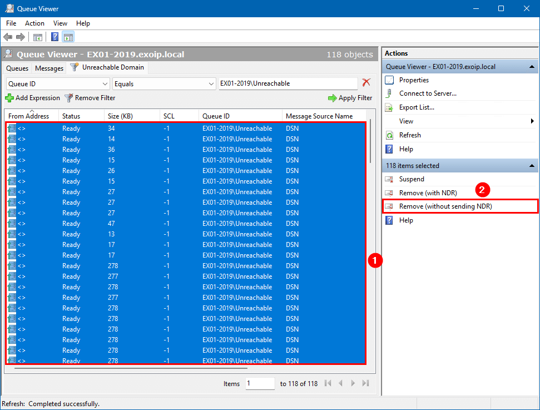Image resolution: width=540 pixels, height=410 pixels.
Task: Click the red X to clear filter
Action: point(366,83)
